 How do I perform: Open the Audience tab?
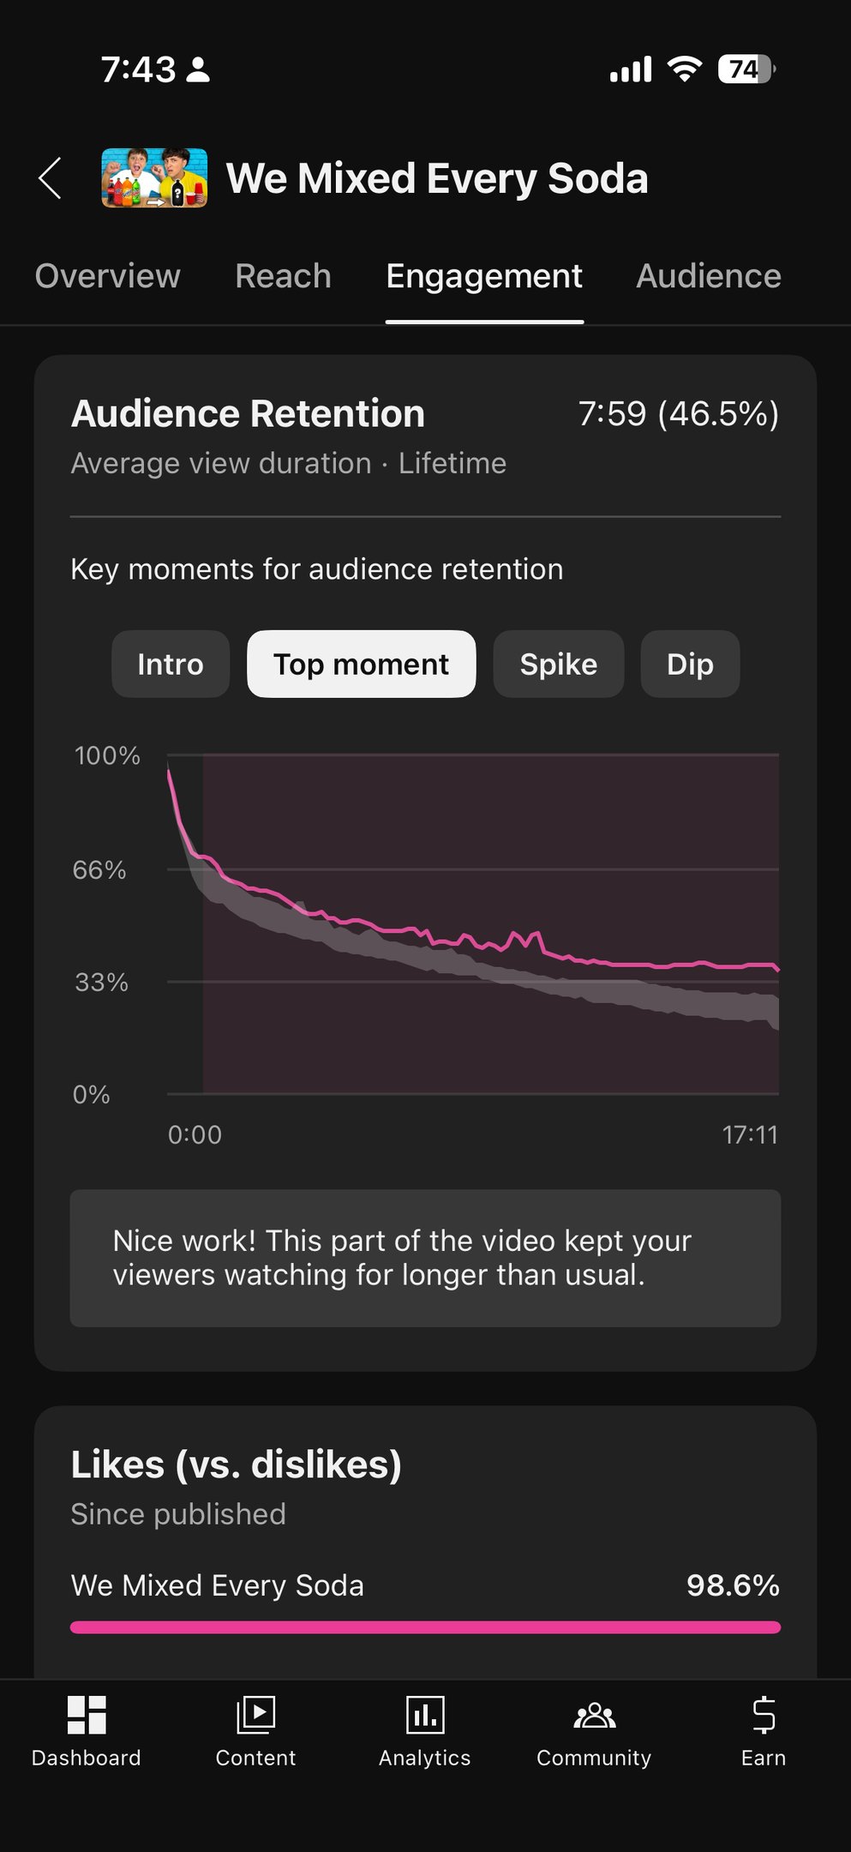[x=708, y=276]
